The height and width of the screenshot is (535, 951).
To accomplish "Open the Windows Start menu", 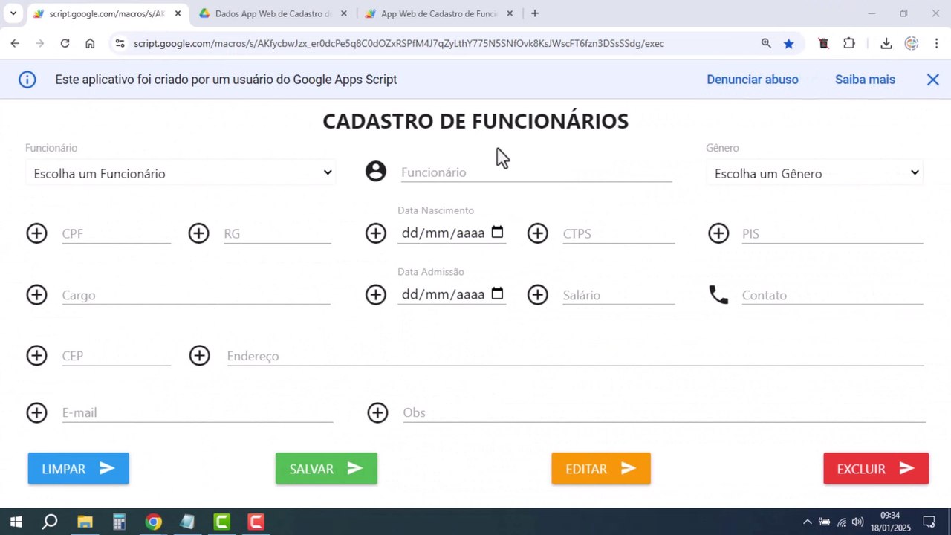I will pyautogui.click(x=16, y=522).
